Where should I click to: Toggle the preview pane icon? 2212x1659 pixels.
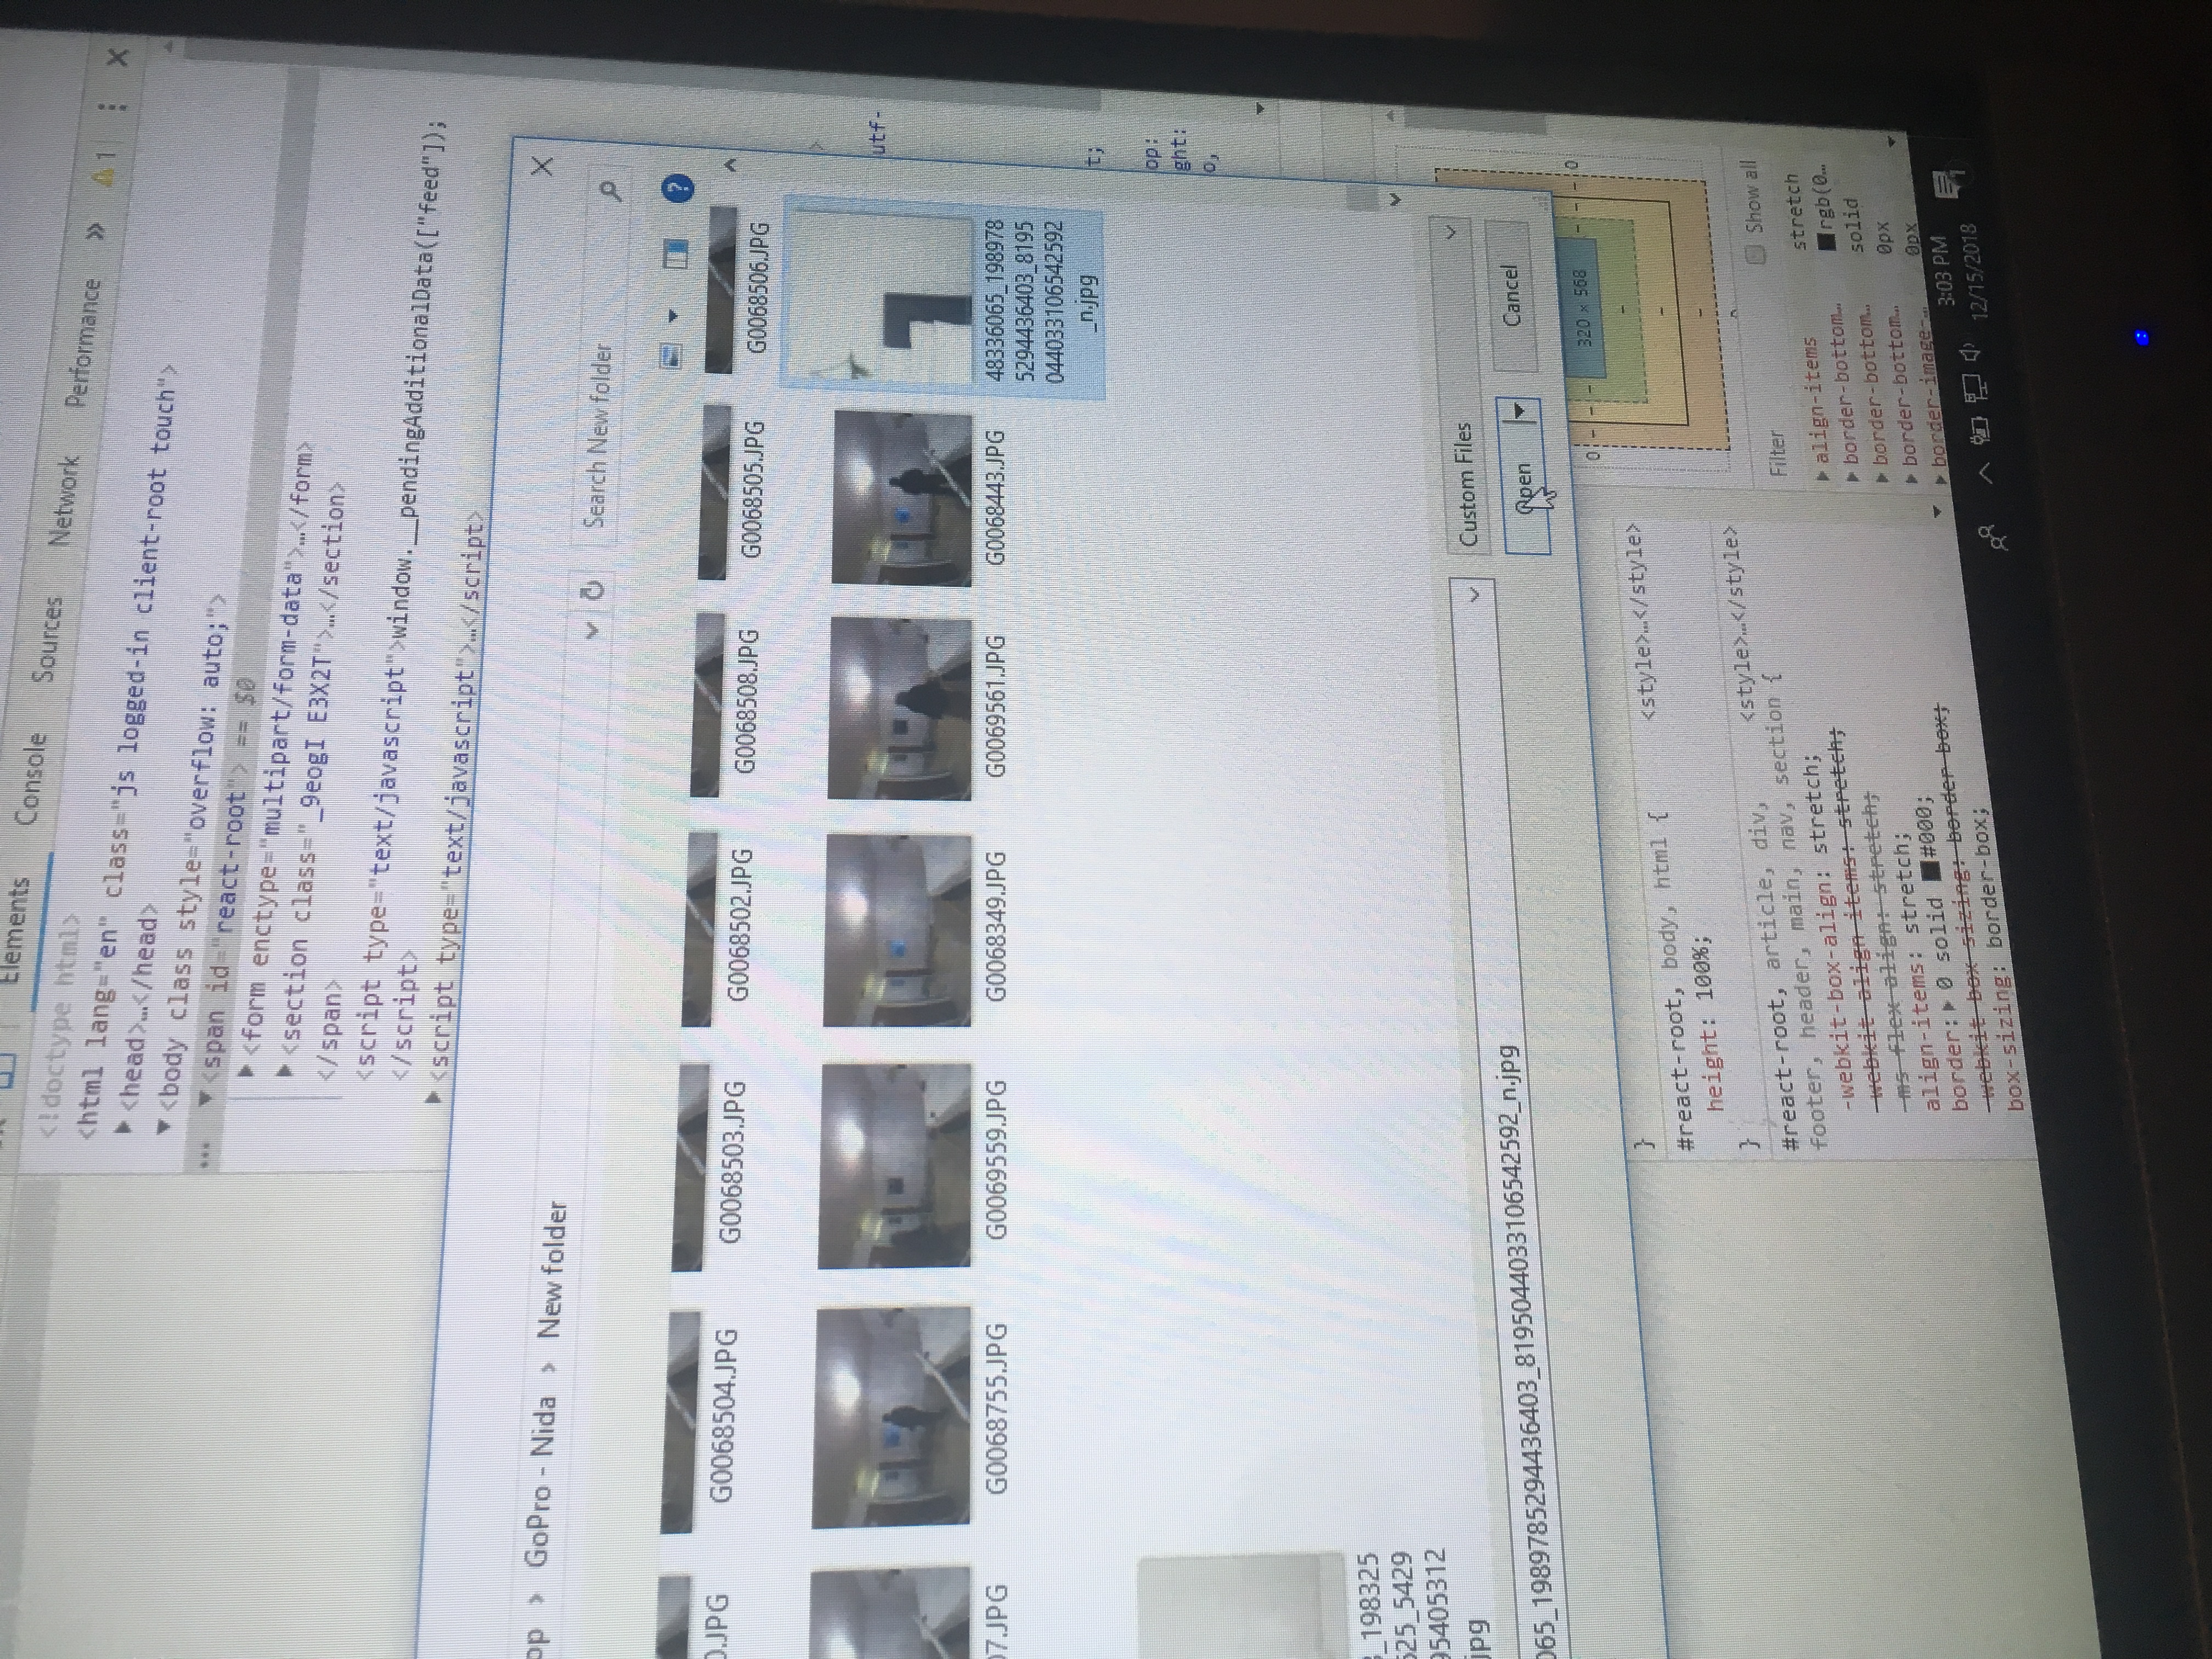pos(675,255)
